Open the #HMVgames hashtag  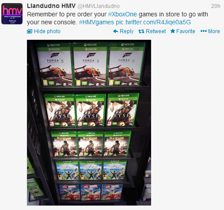point(96,22)
